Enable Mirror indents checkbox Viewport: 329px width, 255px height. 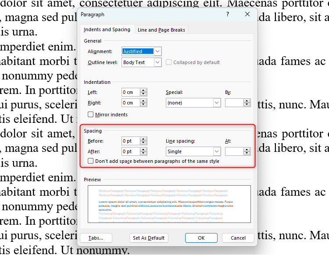tap(91, 115)
